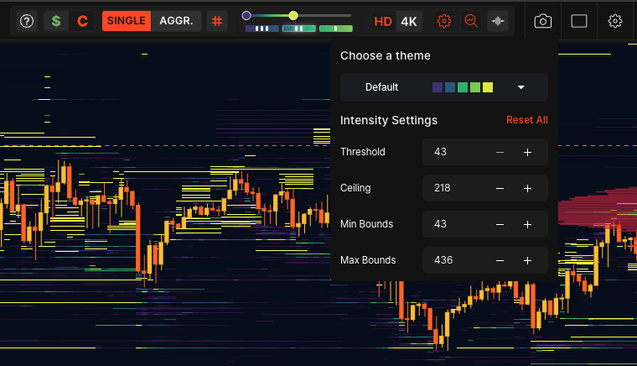Increase the Threshold value with plus
Image resolution: width=637 pixels, height=366 pixels.
point(527,152)
